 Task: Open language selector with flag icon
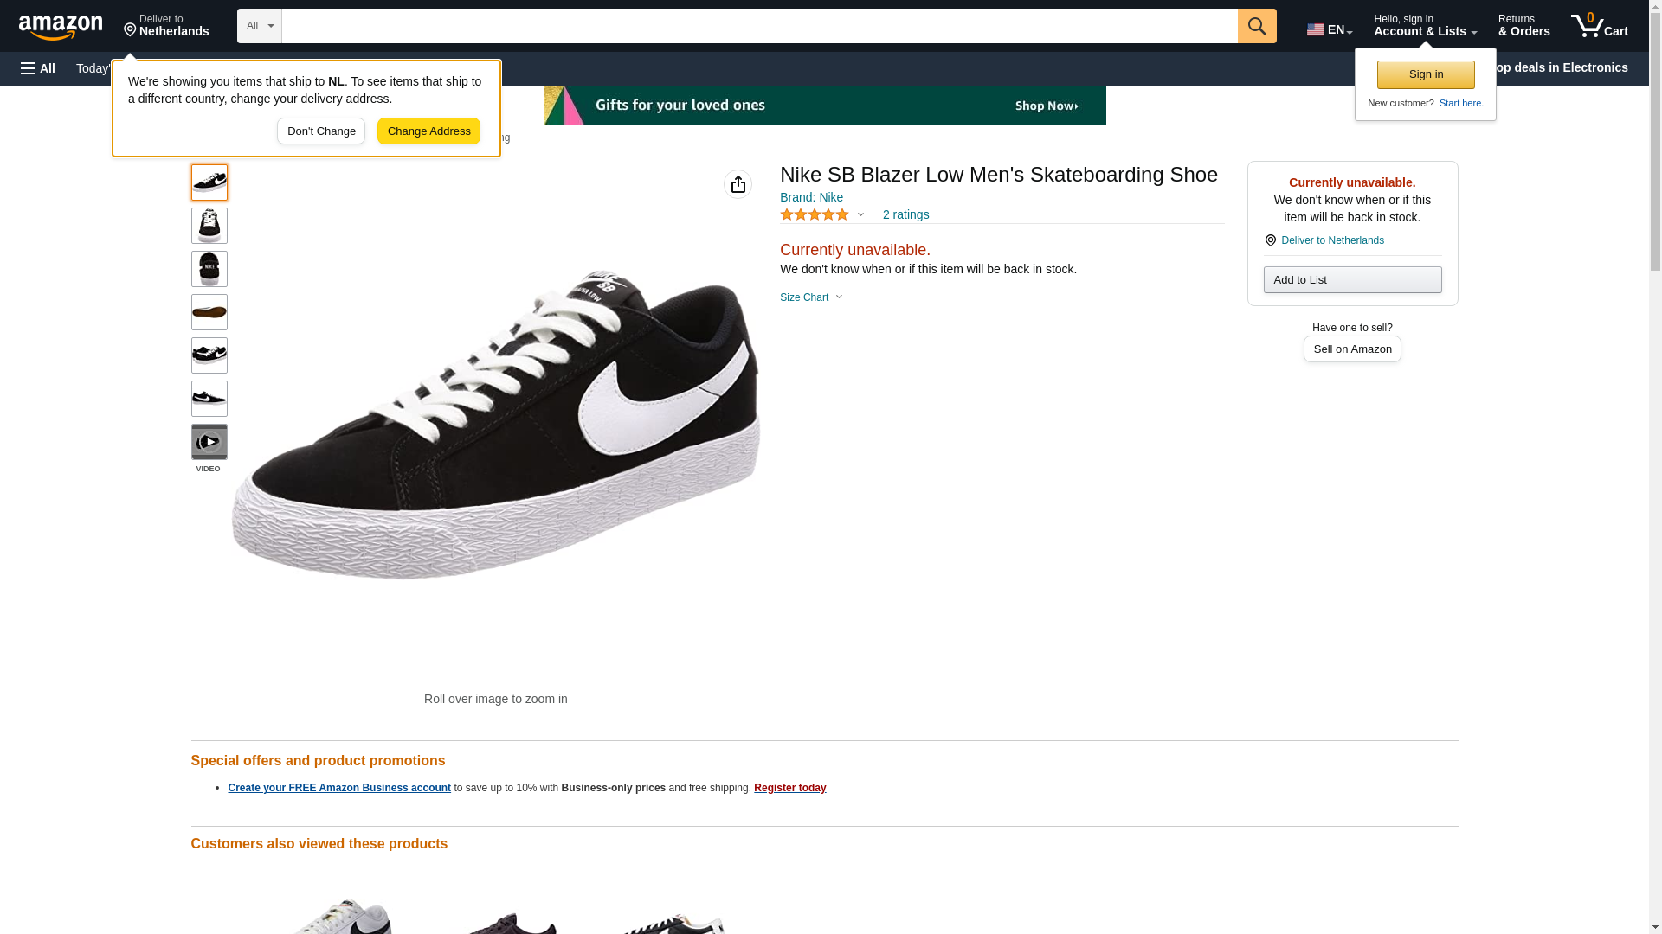tap(1329, 29)
